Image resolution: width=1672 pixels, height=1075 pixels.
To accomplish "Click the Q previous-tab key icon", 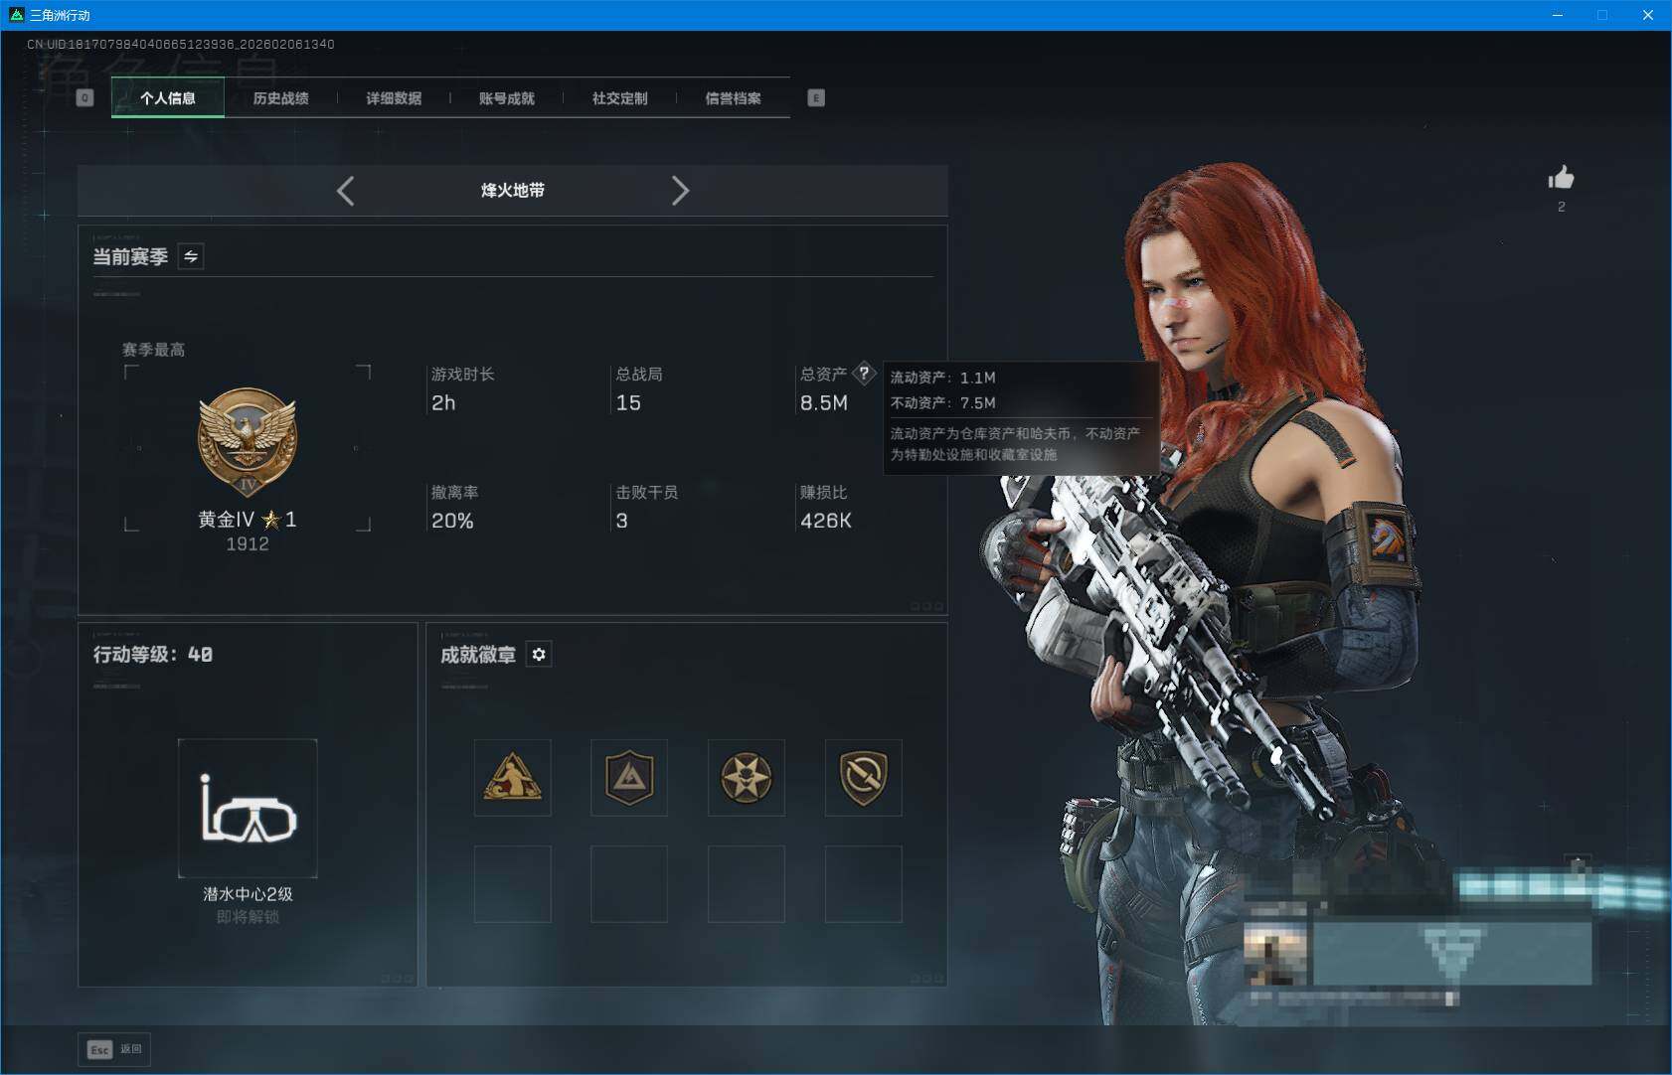I will click(84, 98).
